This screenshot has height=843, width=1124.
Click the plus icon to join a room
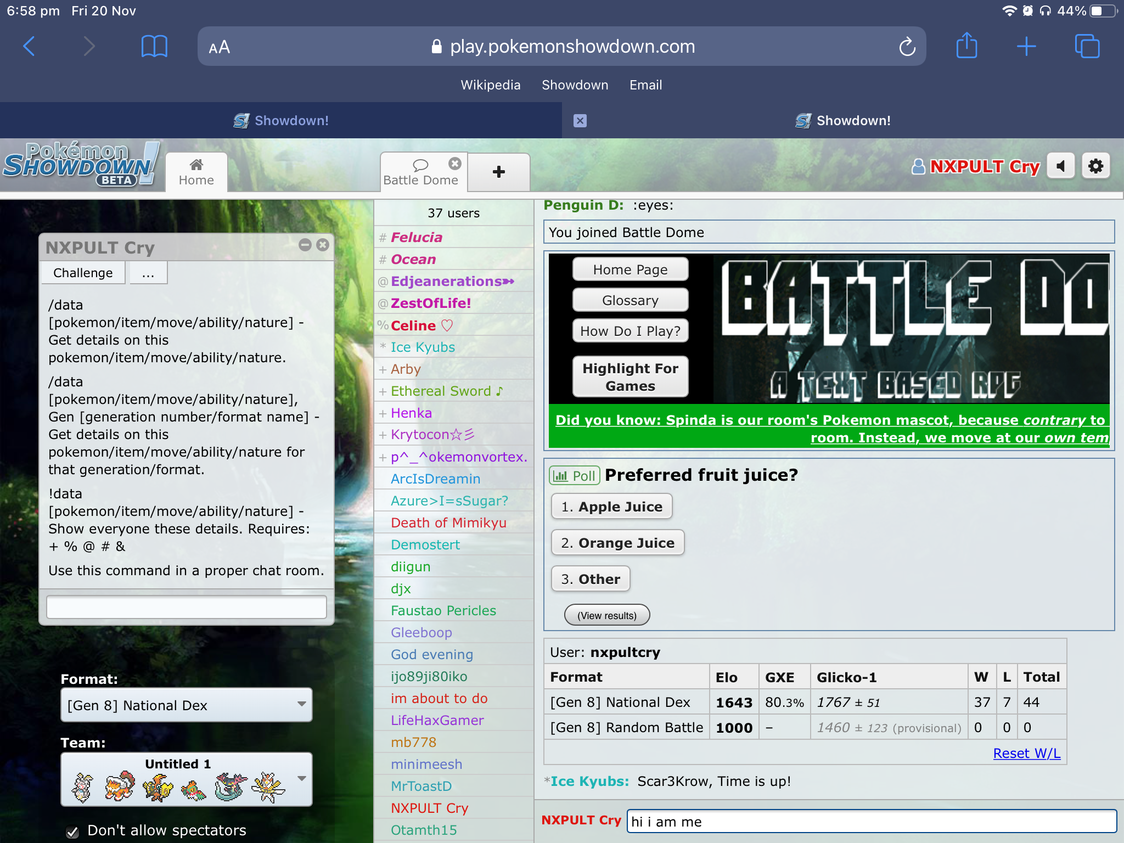click(x=498, y=172)
